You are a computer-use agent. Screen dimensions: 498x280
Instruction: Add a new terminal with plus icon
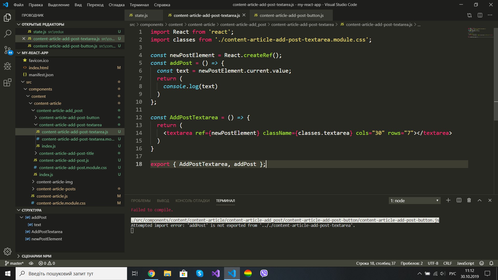[x=448, y=200]
